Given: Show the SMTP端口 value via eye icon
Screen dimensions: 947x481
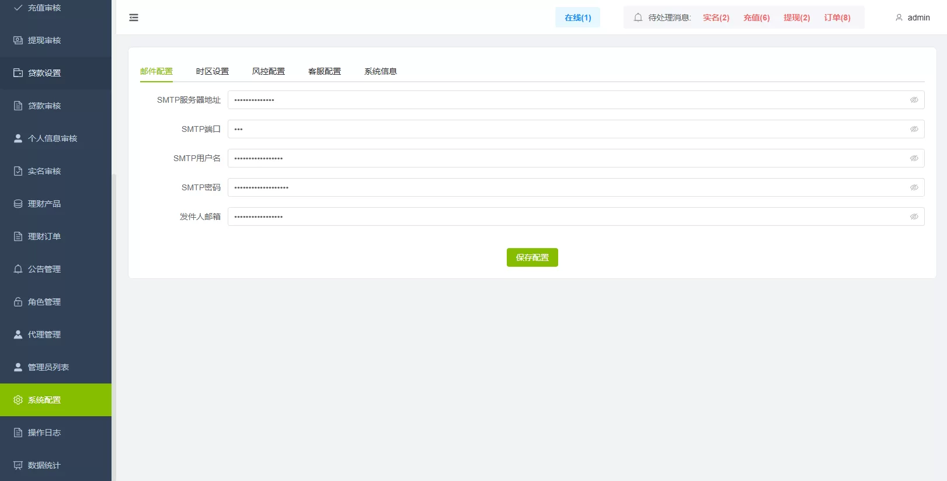Looking at the screenshot, I should tap(914, 129).
